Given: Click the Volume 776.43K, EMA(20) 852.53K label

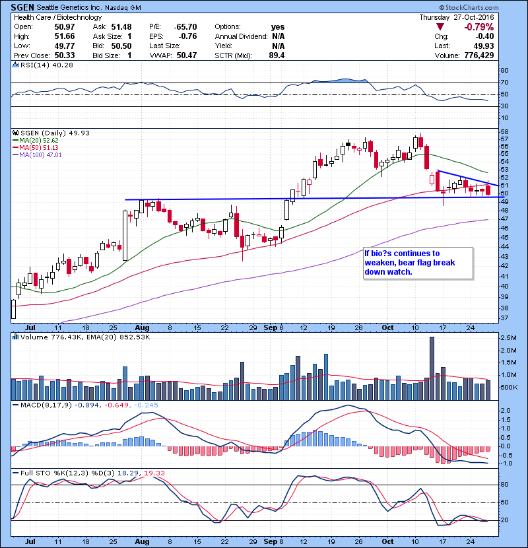Looking at the screenshot, I should click(85, 337).
